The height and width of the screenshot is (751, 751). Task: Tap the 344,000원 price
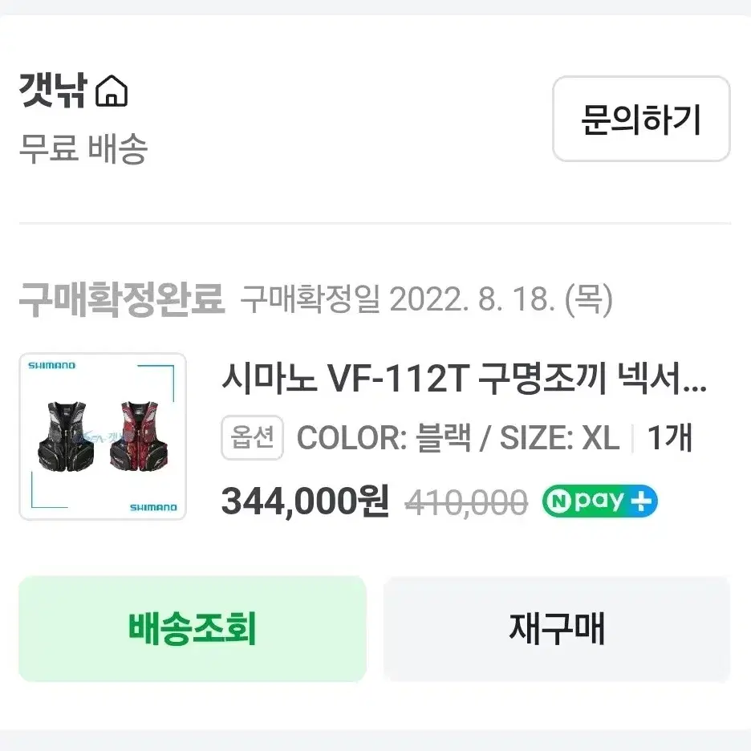coord(305,501)
